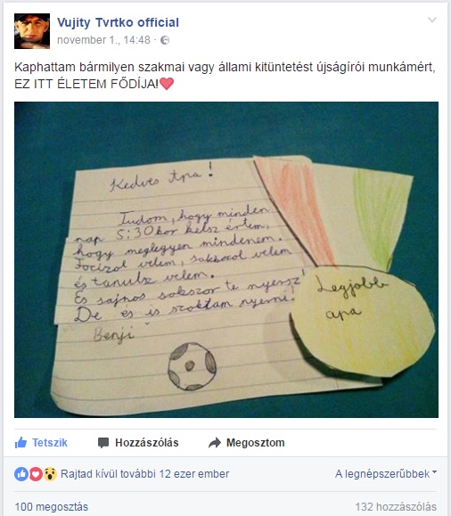Image resolution: width=451 pixels, height=516 pixels.
Task: Click the public globe privacy icon
Action: pos(165,40)
